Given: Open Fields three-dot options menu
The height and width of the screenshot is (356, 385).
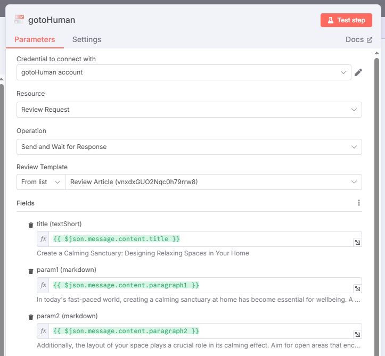Looking at the screenshot, I should 359,203.
